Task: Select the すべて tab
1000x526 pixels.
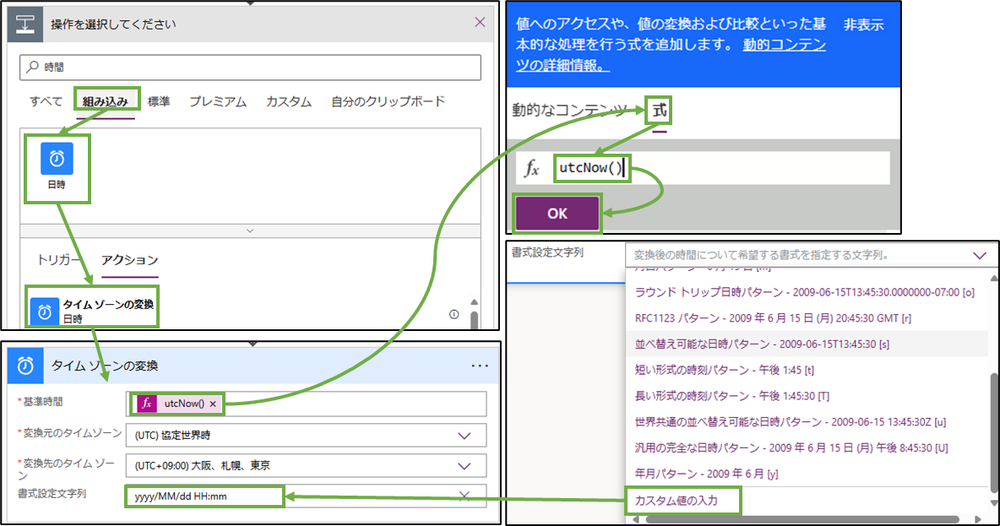Action: point(46,101)
